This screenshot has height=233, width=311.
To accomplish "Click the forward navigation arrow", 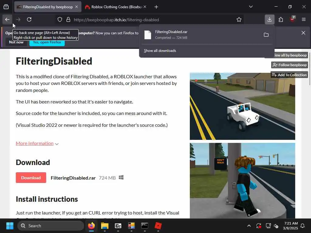I will 18,19.
